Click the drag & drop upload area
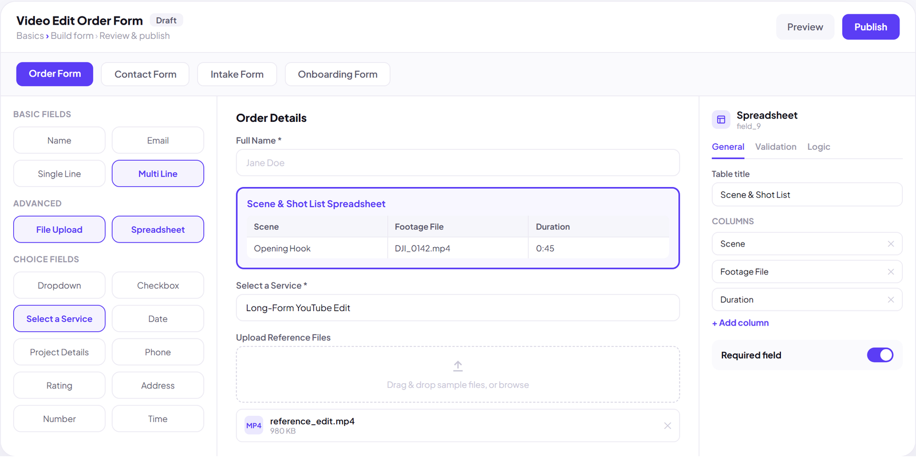The width and height of the screenshot is (916, 457). (x=458, y=375)
